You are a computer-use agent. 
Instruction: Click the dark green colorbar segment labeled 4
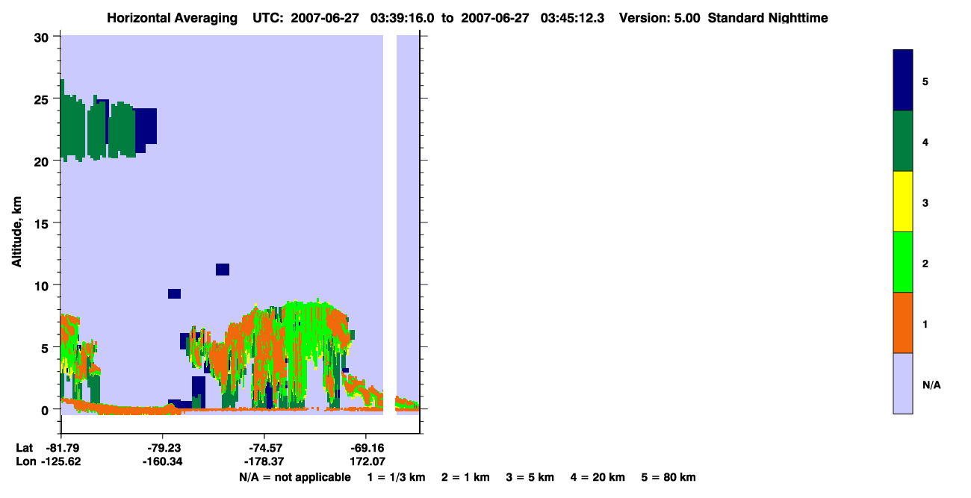click(903, 141)
